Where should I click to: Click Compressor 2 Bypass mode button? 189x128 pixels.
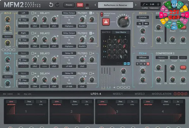pos(162,57)
